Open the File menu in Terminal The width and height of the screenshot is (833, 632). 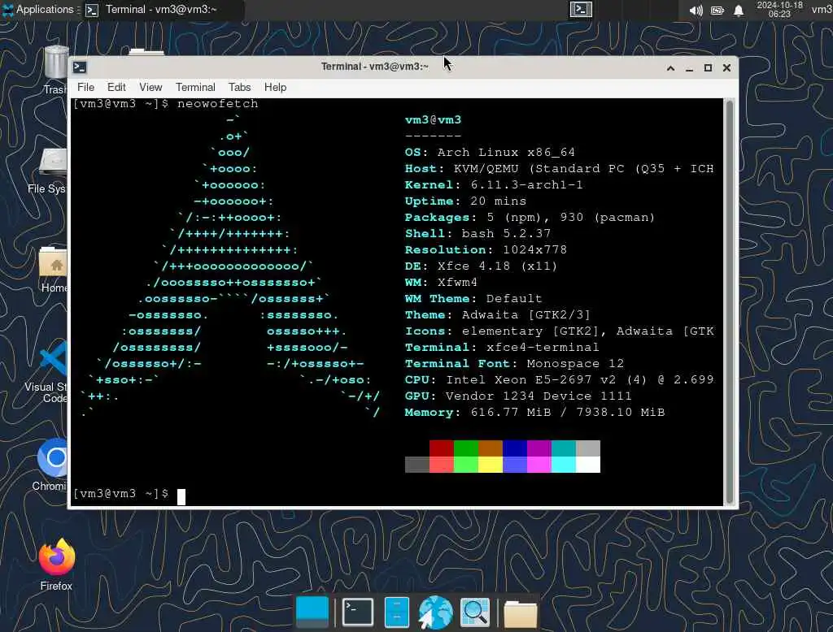click(x=85, y=87)
